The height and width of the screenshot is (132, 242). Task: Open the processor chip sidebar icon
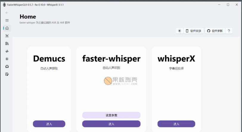click(7, 59)
